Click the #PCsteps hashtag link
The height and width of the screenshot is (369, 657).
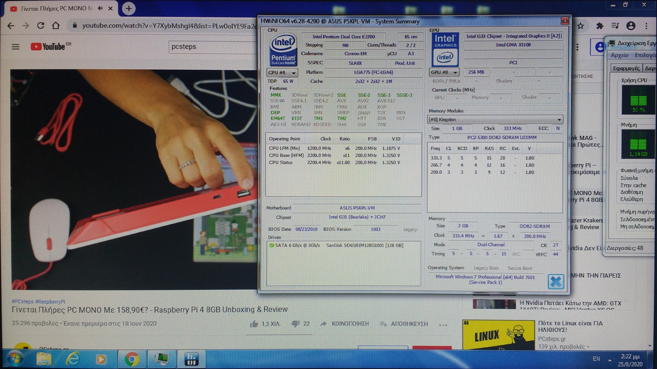tap(22, 301)
